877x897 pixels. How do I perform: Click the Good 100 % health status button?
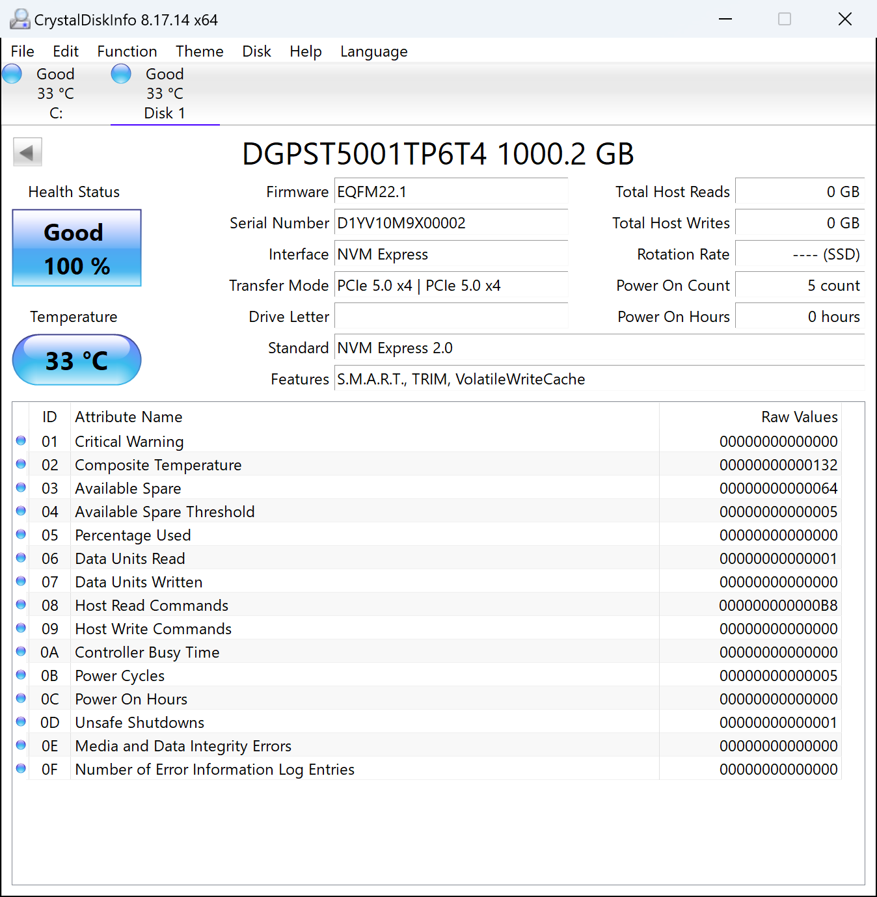click(77, 248)
